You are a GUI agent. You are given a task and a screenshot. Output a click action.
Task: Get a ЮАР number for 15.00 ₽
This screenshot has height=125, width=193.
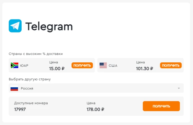click(x=82, y=65)
